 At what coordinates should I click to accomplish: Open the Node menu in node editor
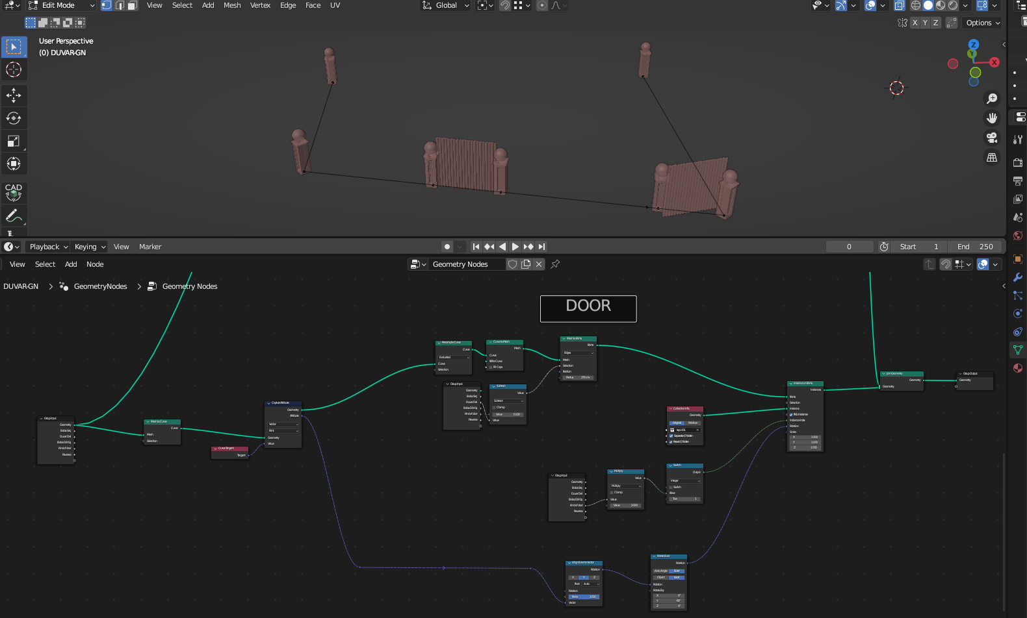coord(95,264)
